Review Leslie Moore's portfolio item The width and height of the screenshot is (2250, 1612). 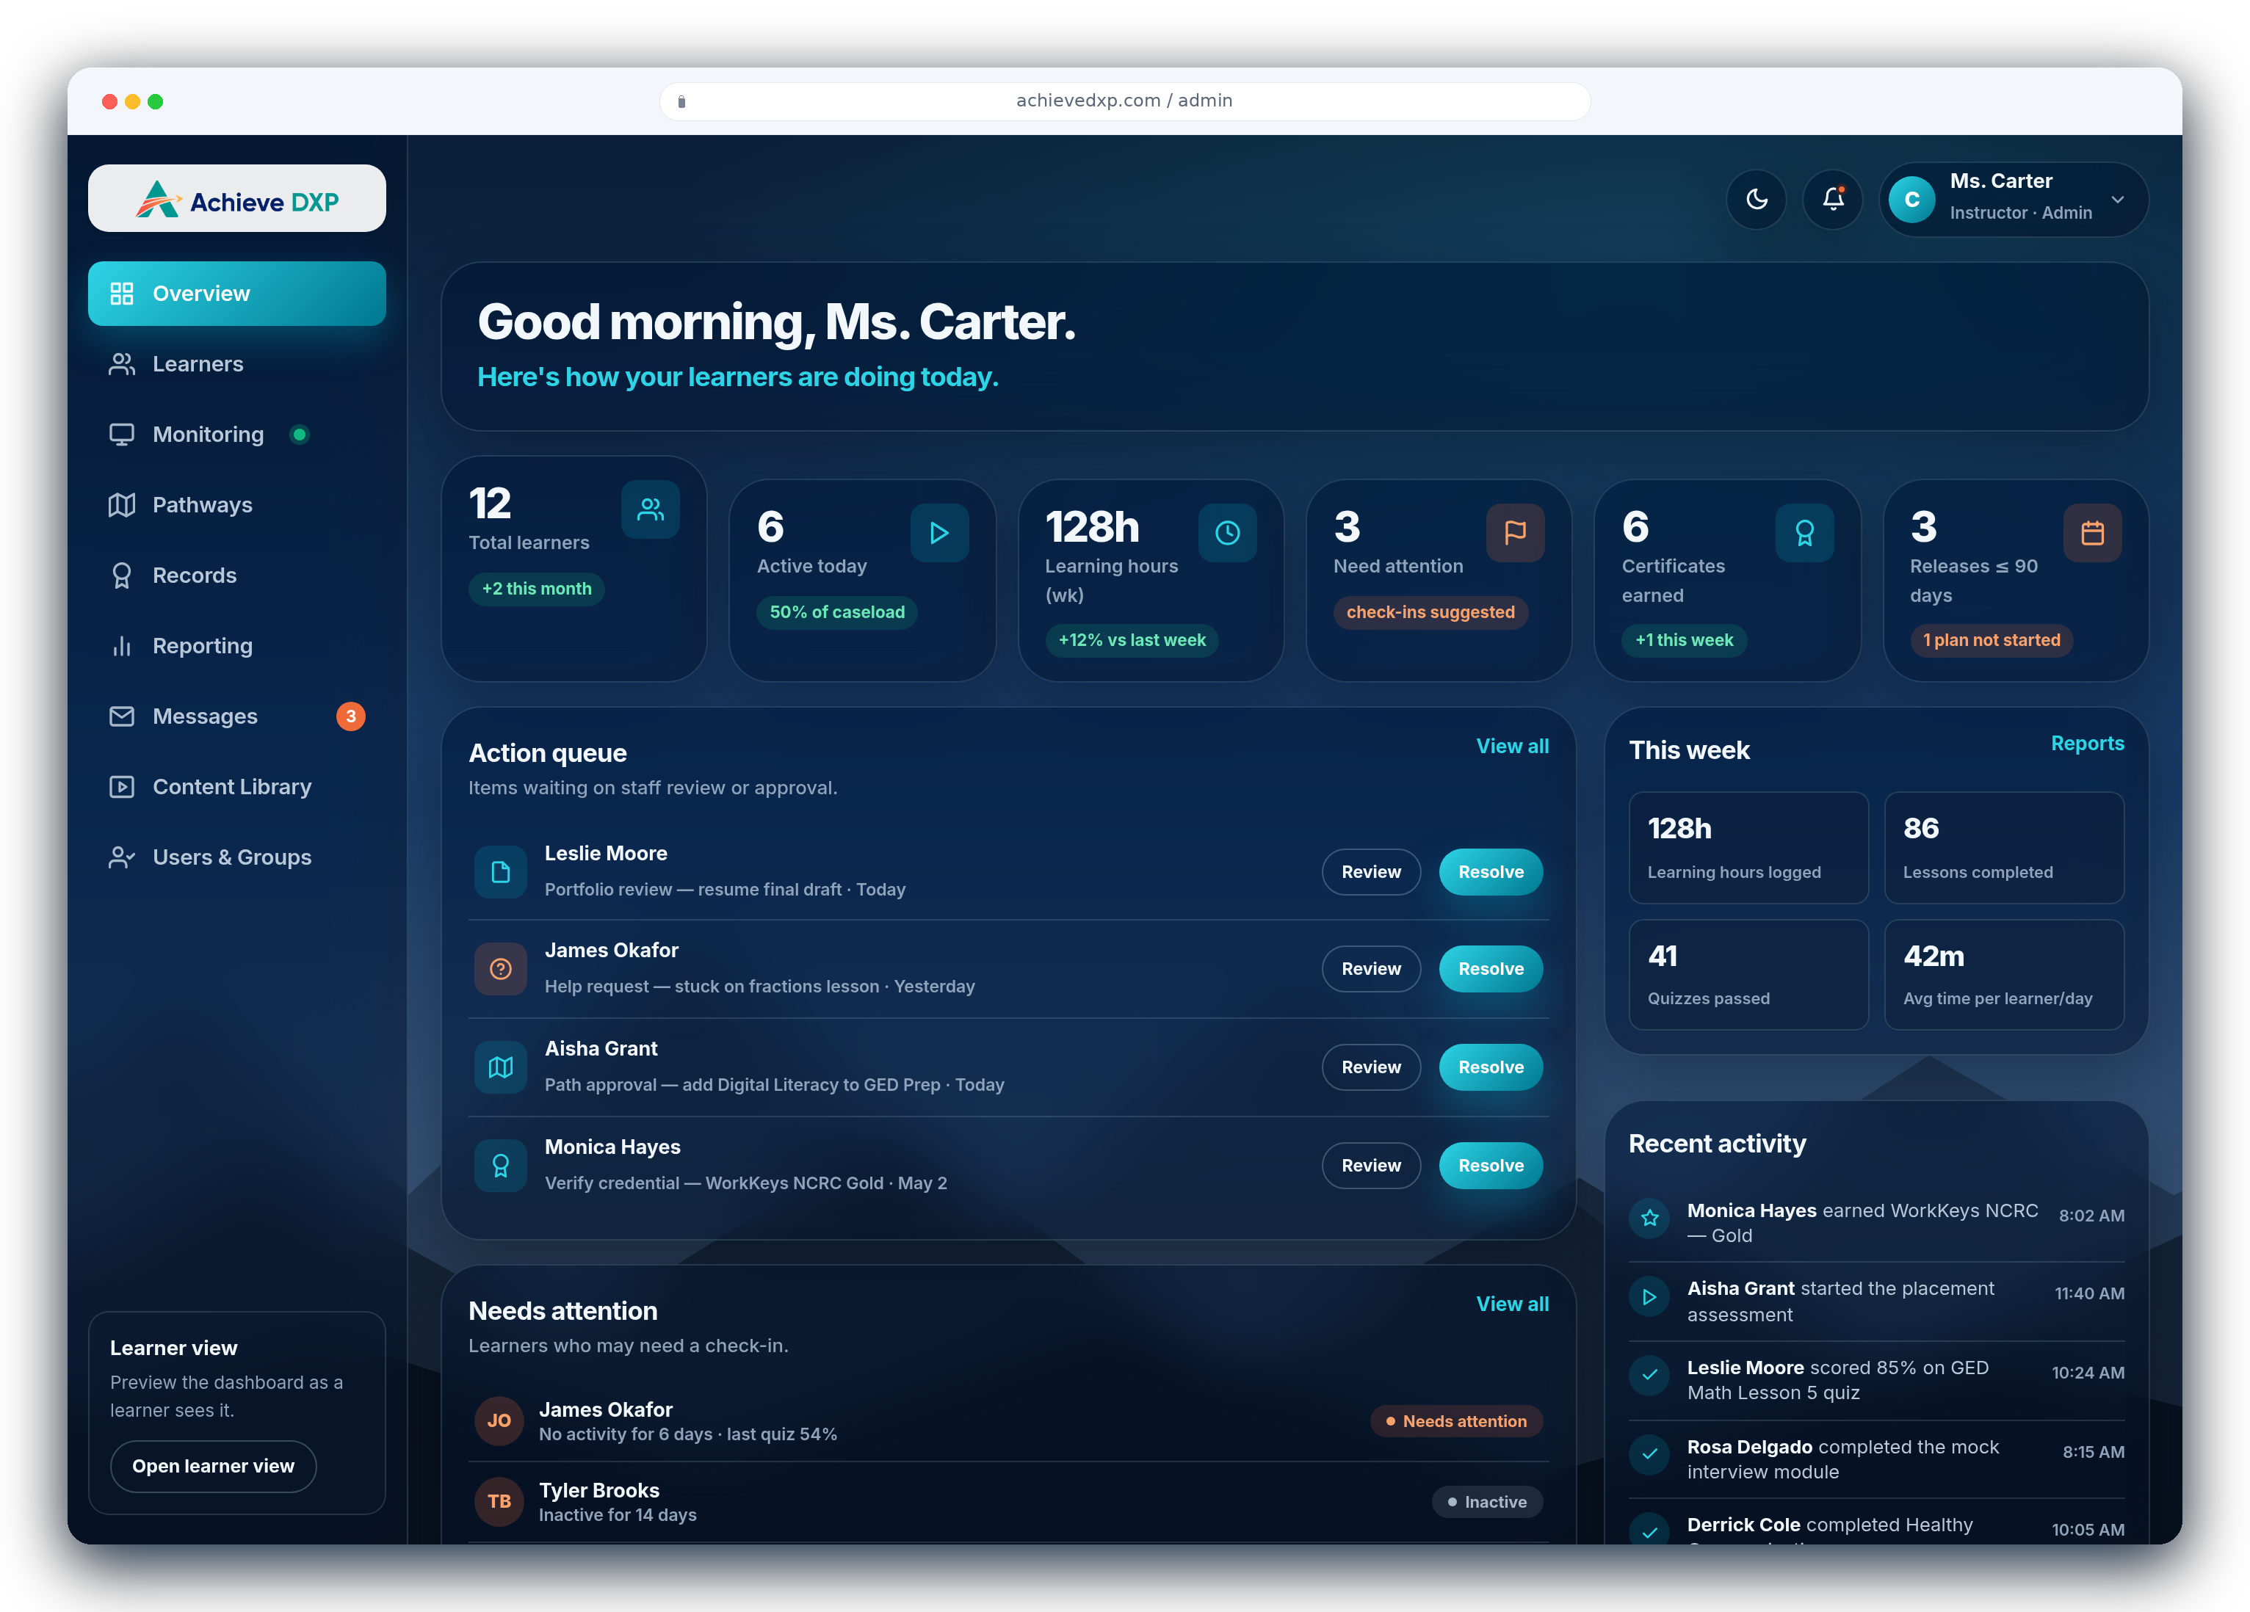coord(1371,872)
